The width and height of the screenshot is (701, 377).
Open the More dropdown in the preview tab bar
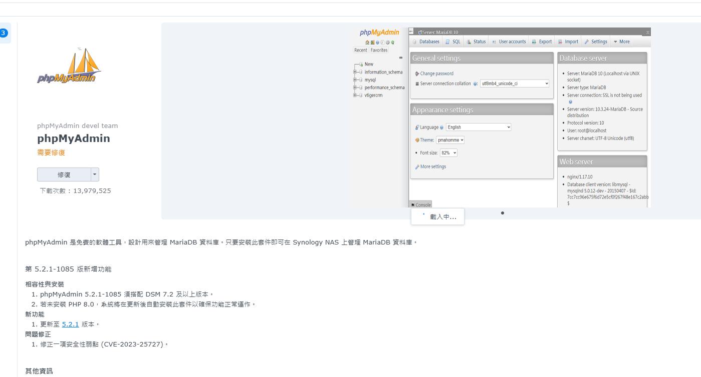pos(622,41)
